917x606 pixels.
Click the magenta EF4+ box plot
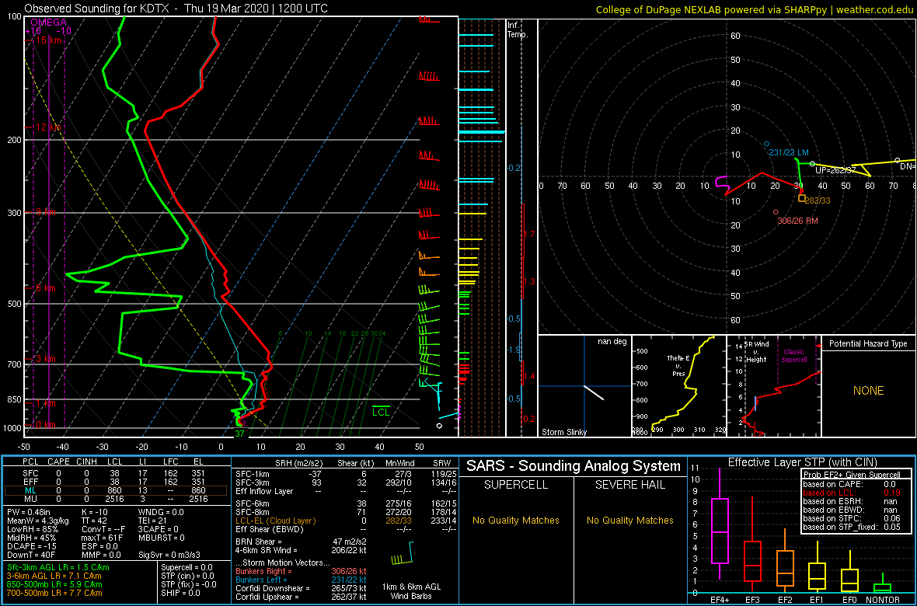tap(719, 524)
